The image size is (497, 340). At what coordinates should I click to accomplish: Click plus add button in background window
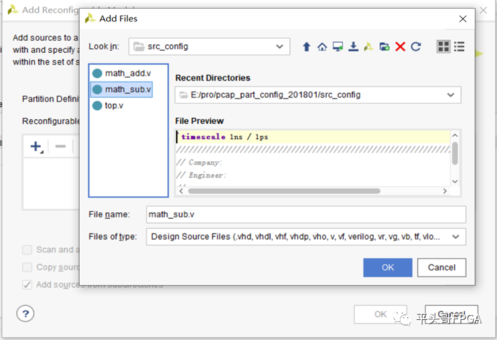click(x=35, y=147)
